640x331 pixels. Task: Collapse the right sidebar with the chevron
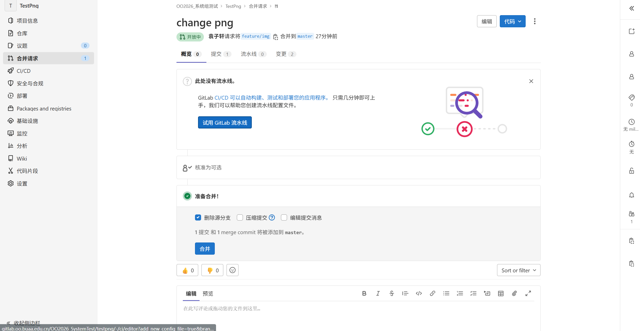[x=631, y=8]
